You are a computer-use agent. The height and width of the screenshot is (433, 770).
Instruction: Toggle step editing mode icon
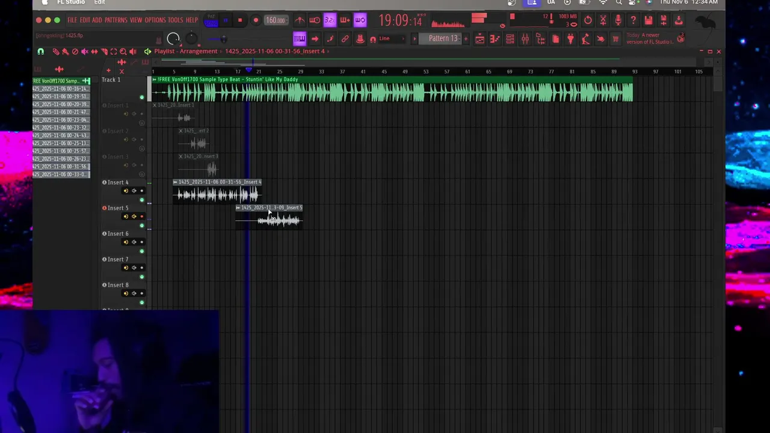pos(330,39)
